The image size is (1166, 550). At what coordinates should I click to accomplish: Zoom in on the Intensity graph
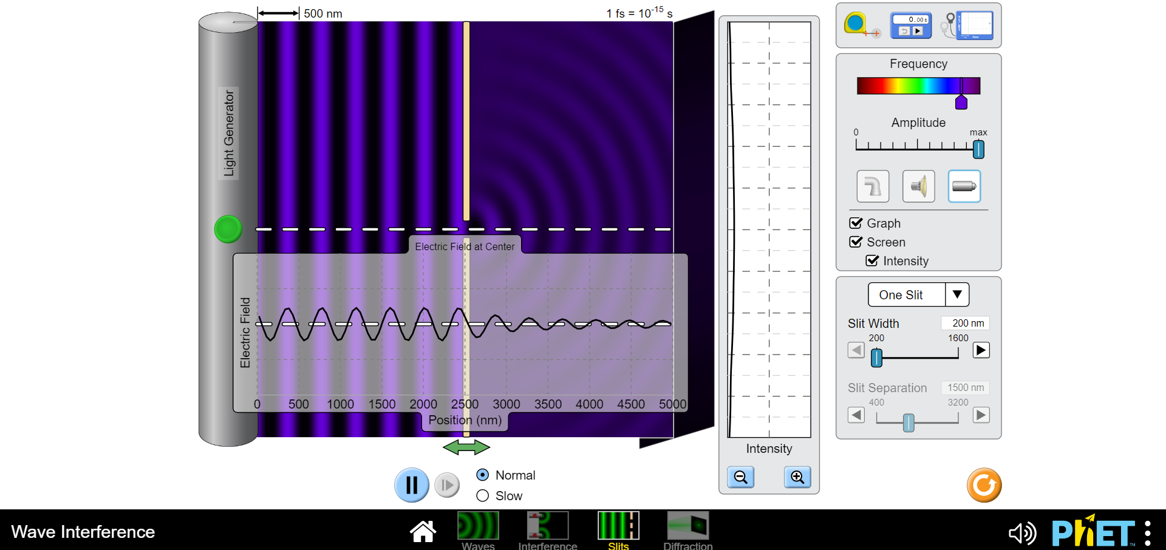tap(797, 477)
